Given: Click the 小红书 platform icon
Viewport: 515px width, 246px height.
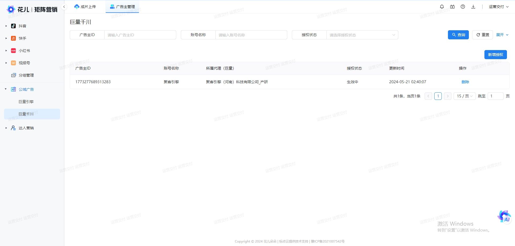Looking at the screenshot, I should [13, 51].
